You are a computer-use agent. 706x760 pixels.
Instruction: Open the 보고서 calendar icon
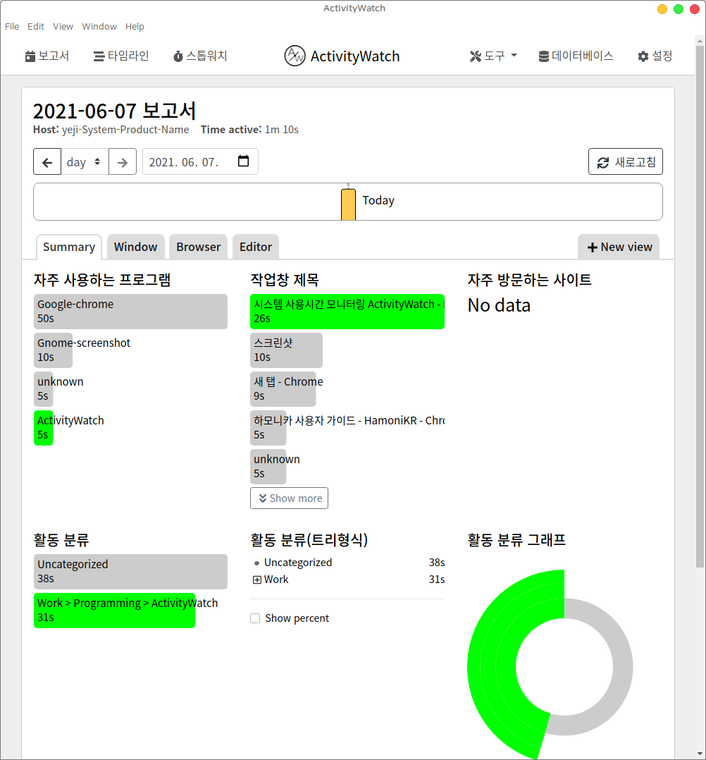tap(30, 56)
